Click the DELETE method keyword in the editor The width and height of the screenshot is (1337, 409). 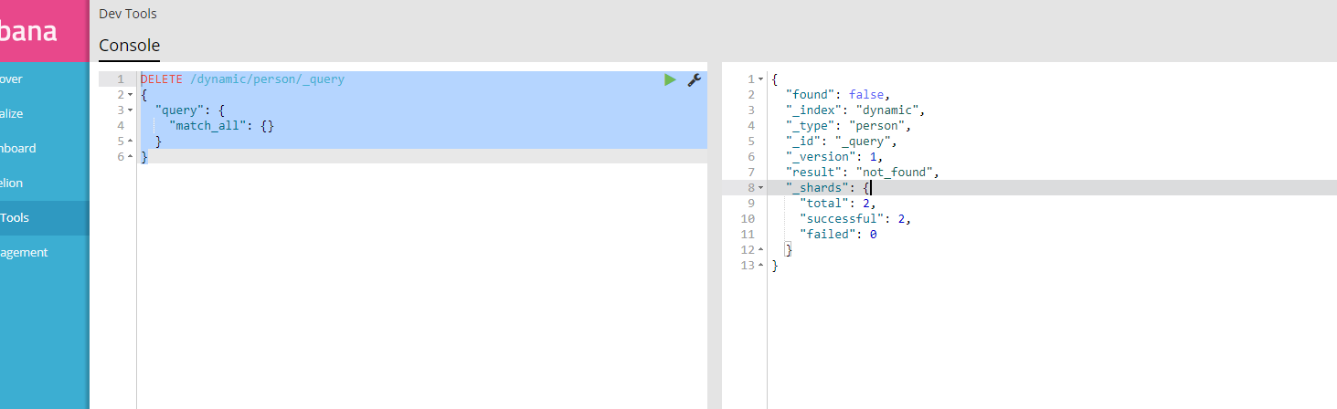[x=162, y=79]
